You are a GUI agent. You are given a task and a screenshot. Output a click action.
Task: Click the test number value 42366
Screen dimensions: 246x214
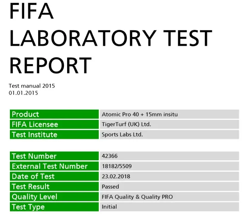[x=109, y=156]
